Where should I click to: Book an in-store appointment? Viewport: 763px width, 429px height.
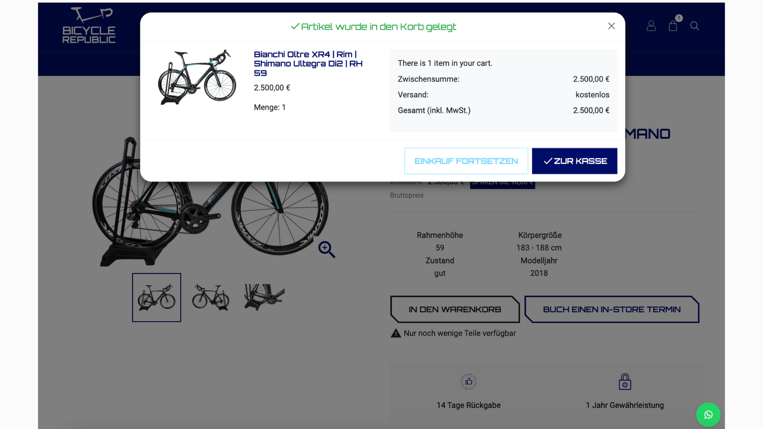tap(612, 309)
